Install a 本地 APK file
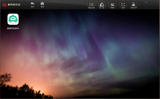Image resolution: width=160 pixels, height=99 pixels. click(x=134, y=5)
